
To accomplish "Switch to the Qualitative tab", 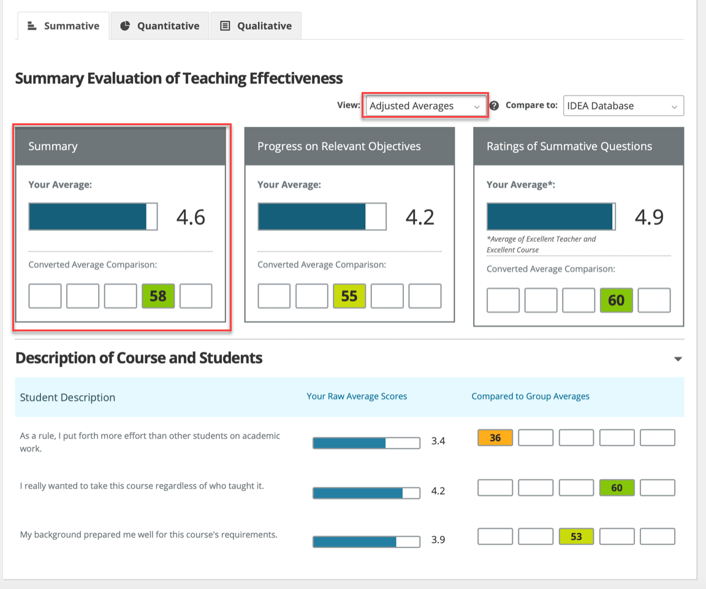I will [256, 26].
